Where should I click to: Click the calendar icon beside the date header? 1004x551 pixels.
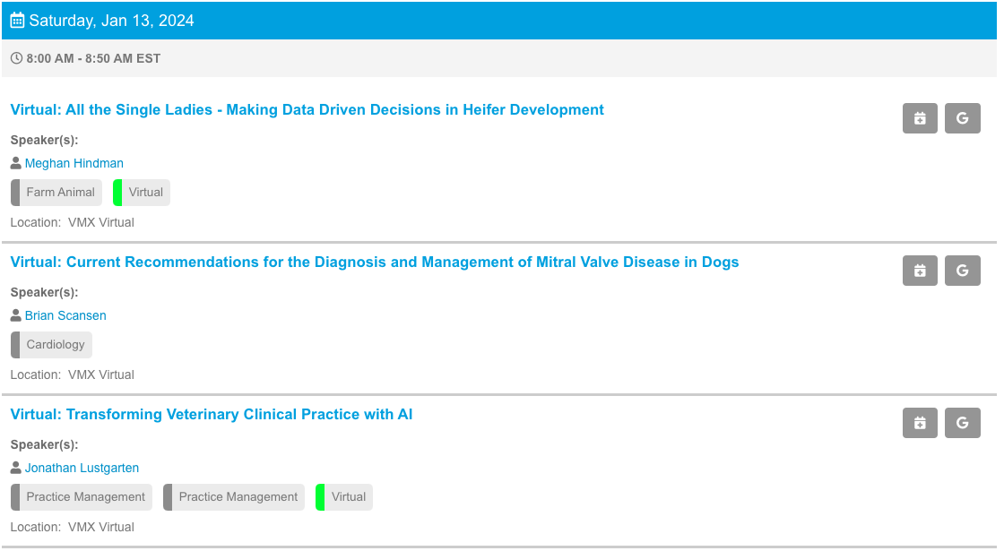(16, 19)
